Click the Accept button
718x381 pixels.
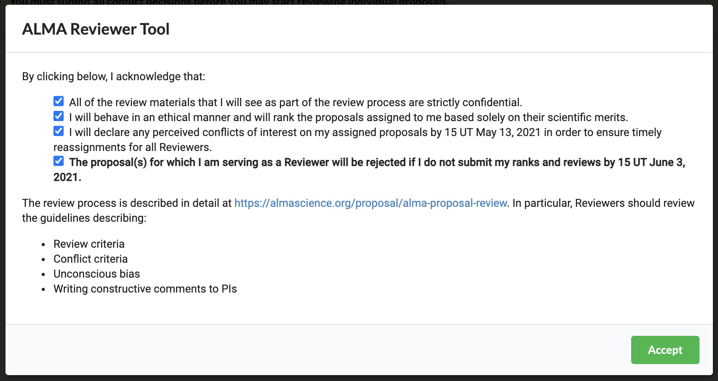tap(665, 350)
